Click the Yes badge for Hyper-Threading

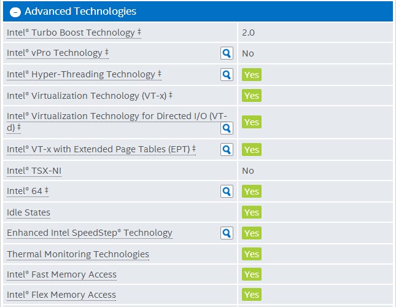tap(251, 75)
